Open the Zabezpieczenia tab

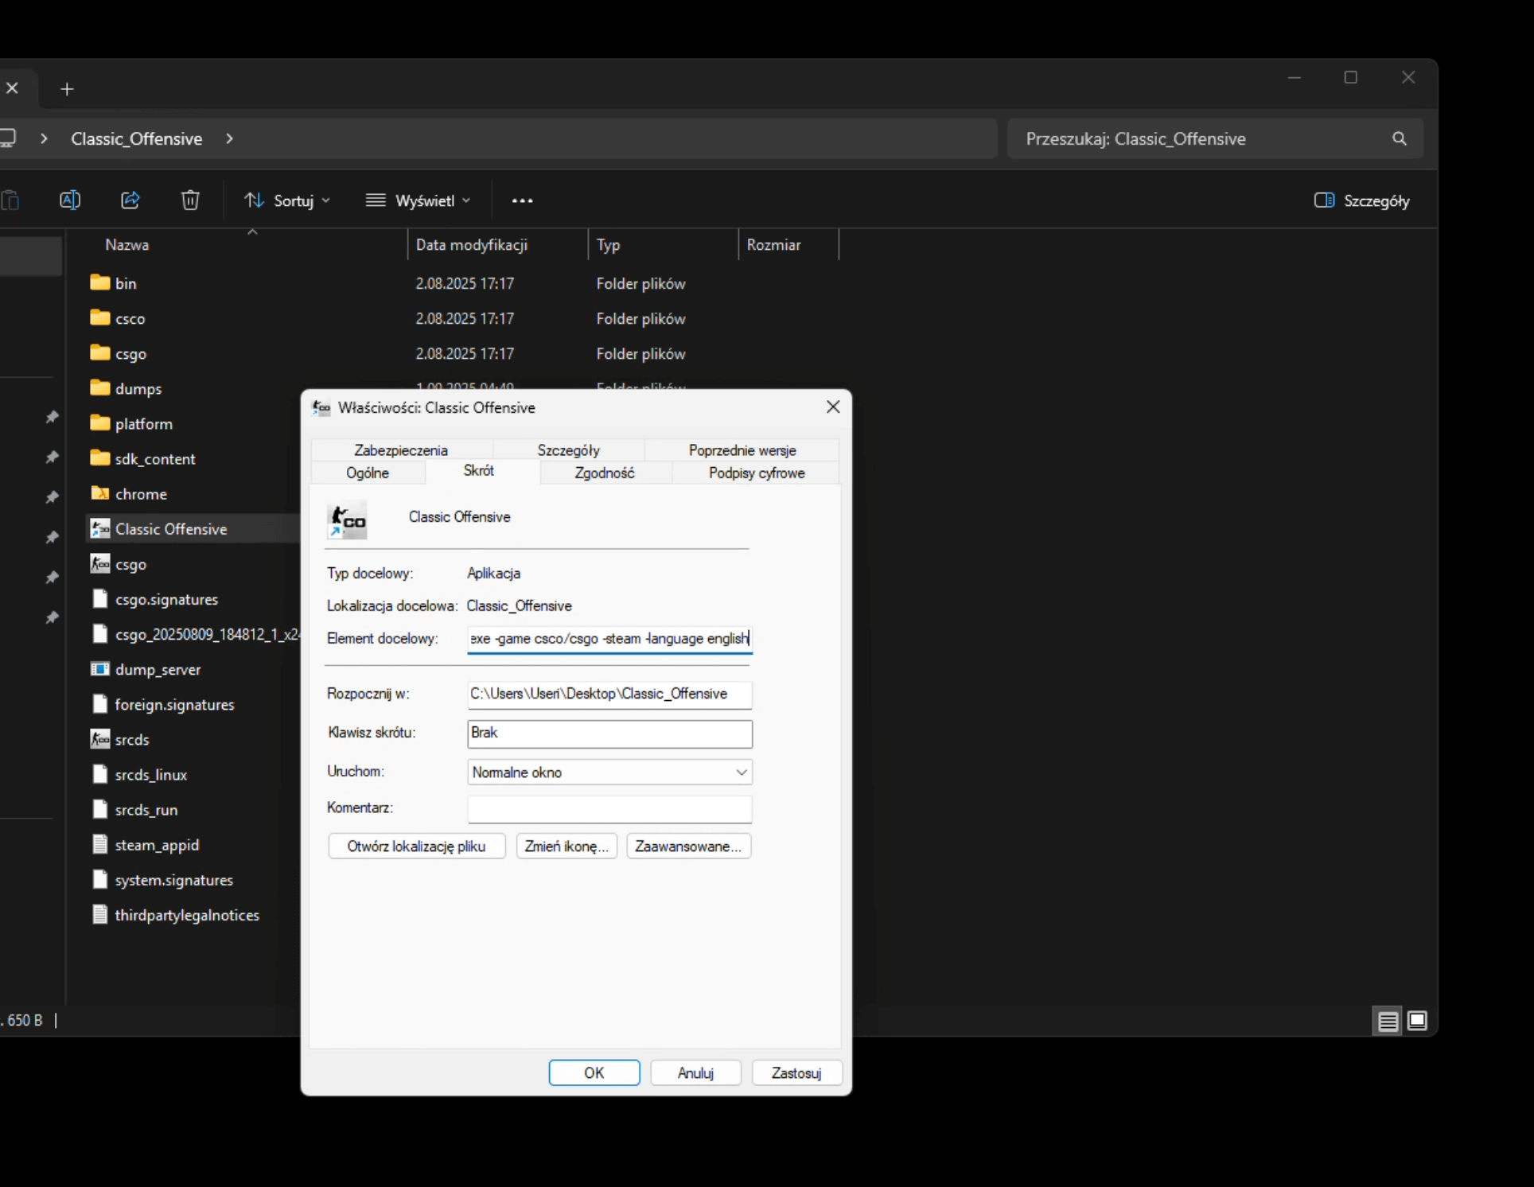(401, 450)
